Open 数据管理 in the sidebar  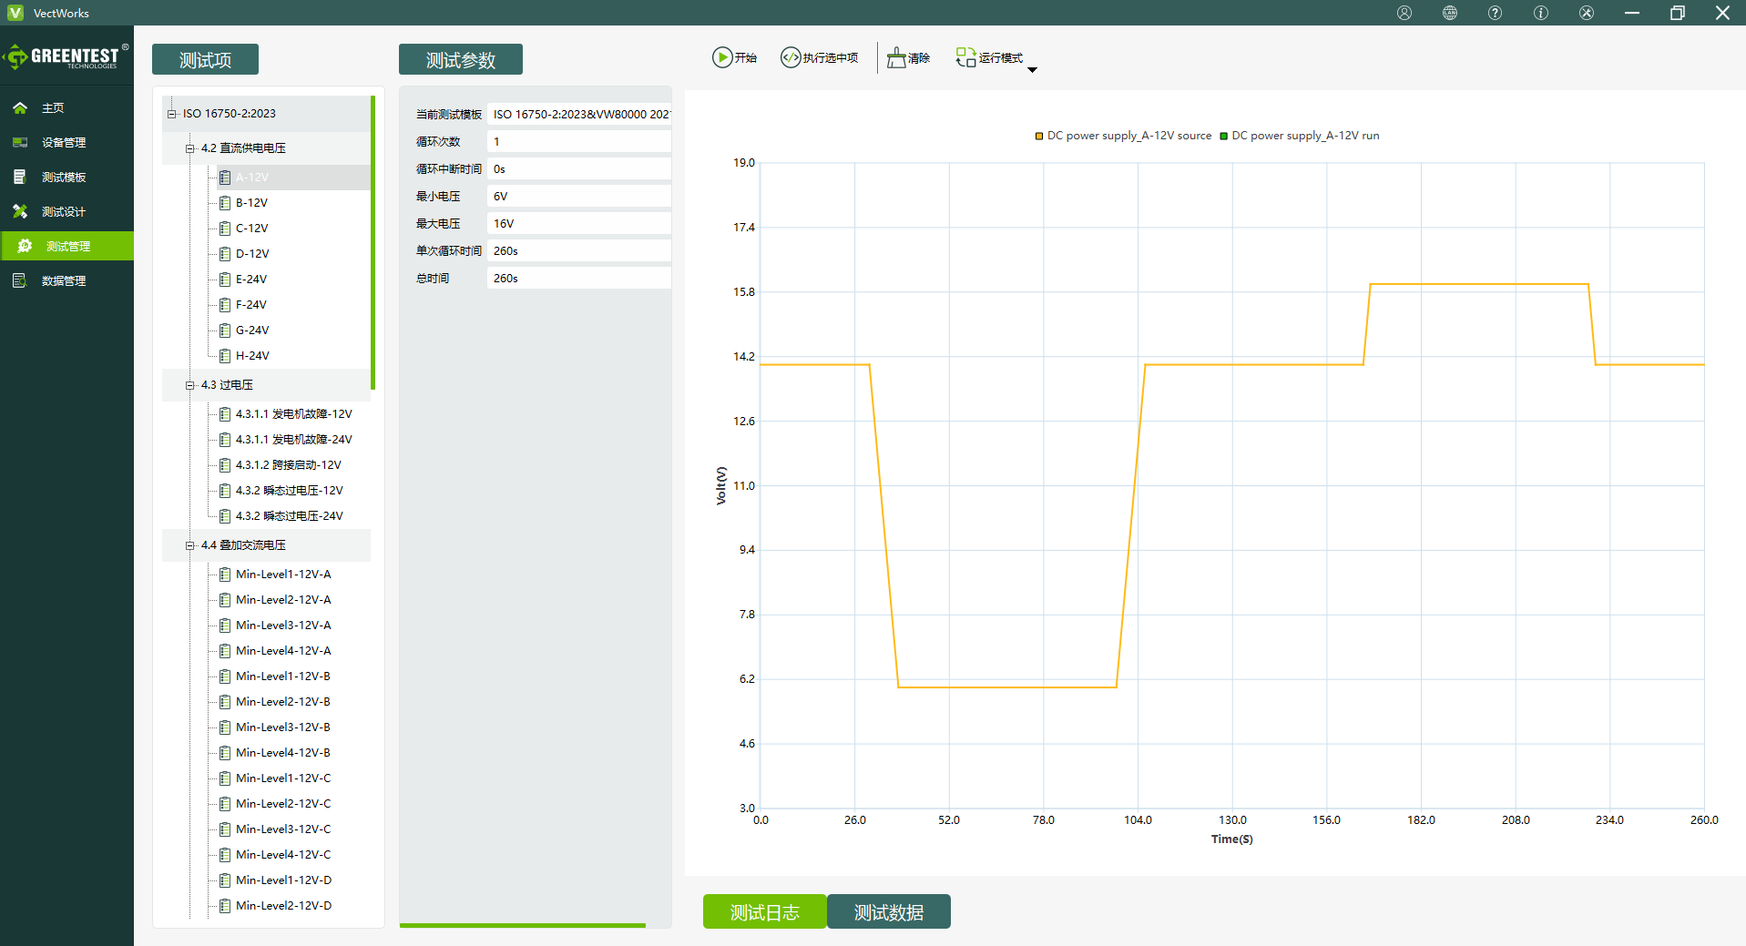tap(64, 280)
